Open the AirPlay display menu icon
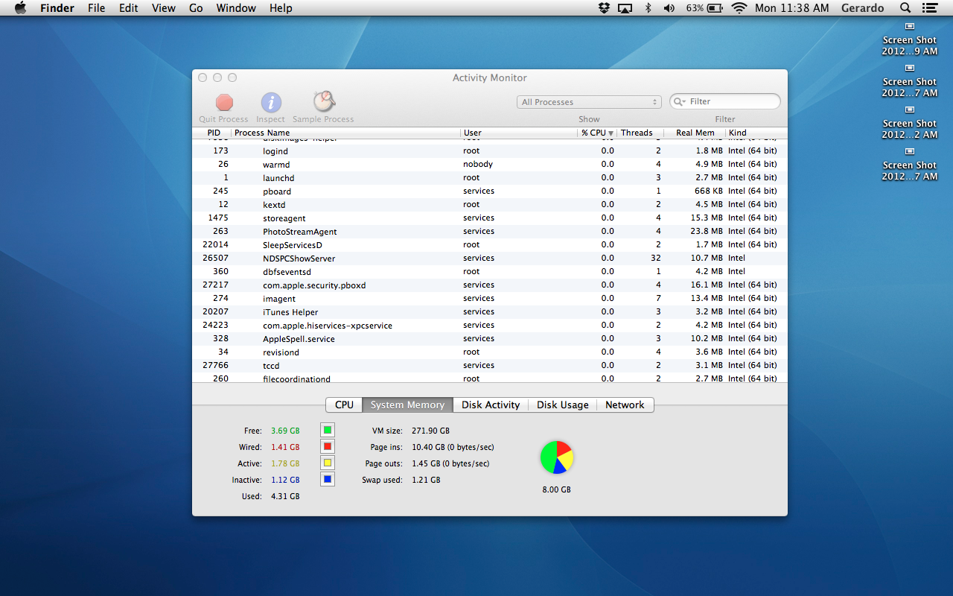The height and width of the screenshot is (596, 953). (x=625, y=8)
